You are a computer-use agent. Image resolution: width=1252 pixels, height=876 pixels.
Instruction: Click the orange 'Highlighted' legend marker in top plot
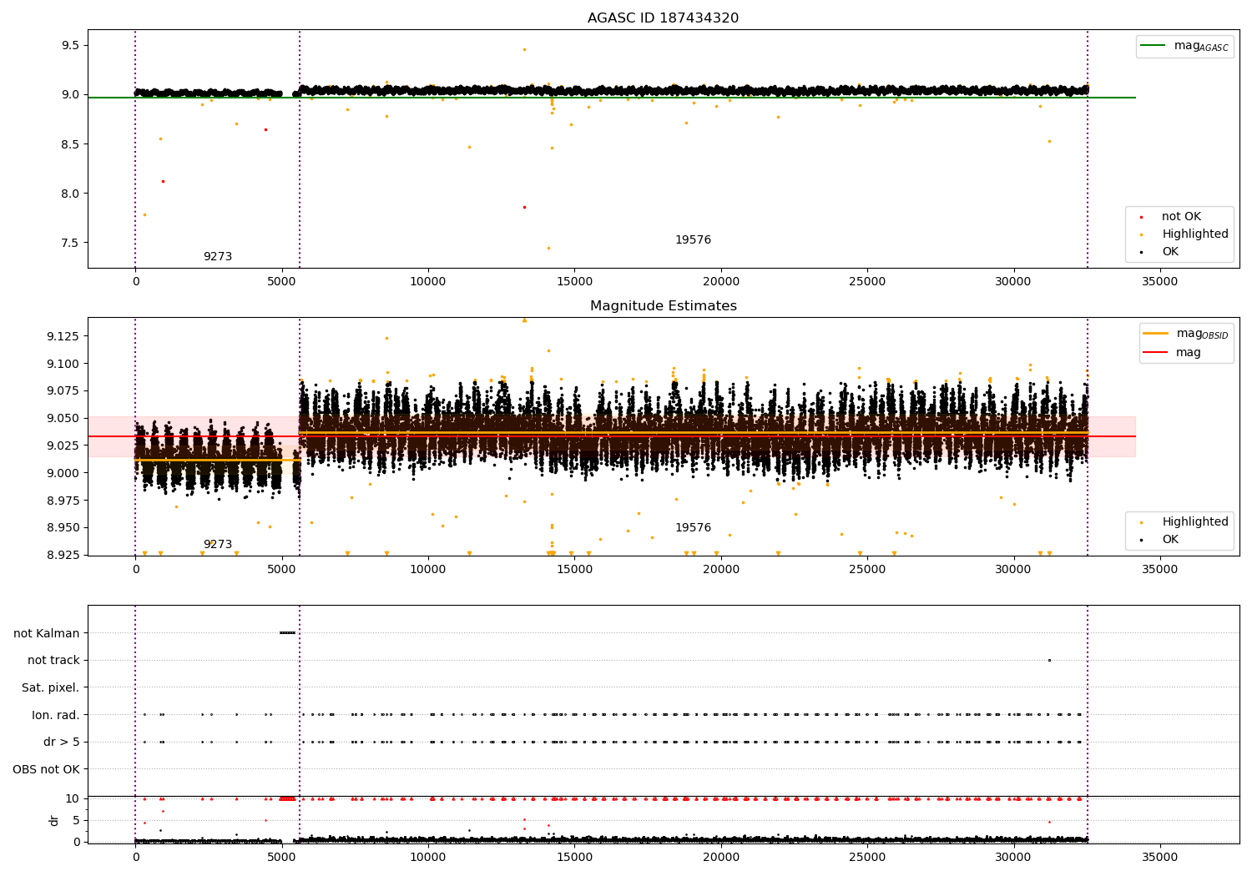[x=1141, y=234]
